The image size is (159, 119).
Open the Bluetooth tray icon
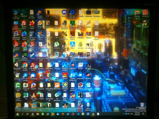(126, 114)
